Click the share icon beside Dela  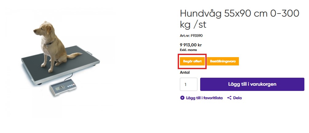tap(229, 98)
